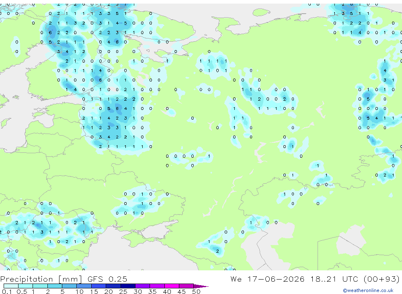Click the "35" legend scale label
The height and width of the screenshot is (294, 402).
pos(152,292)
